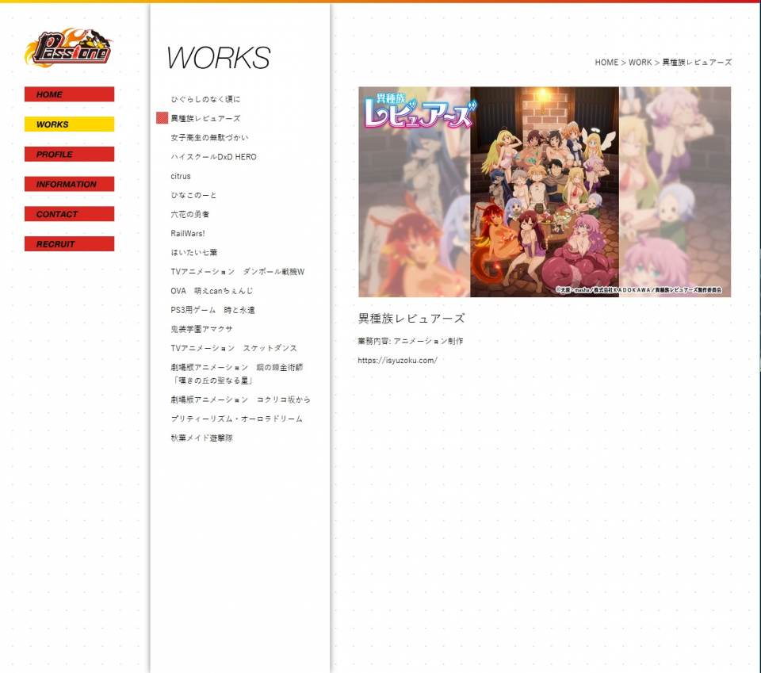Click the red marker beside 異種族レビュアーズ

click(x=162, y=118)
